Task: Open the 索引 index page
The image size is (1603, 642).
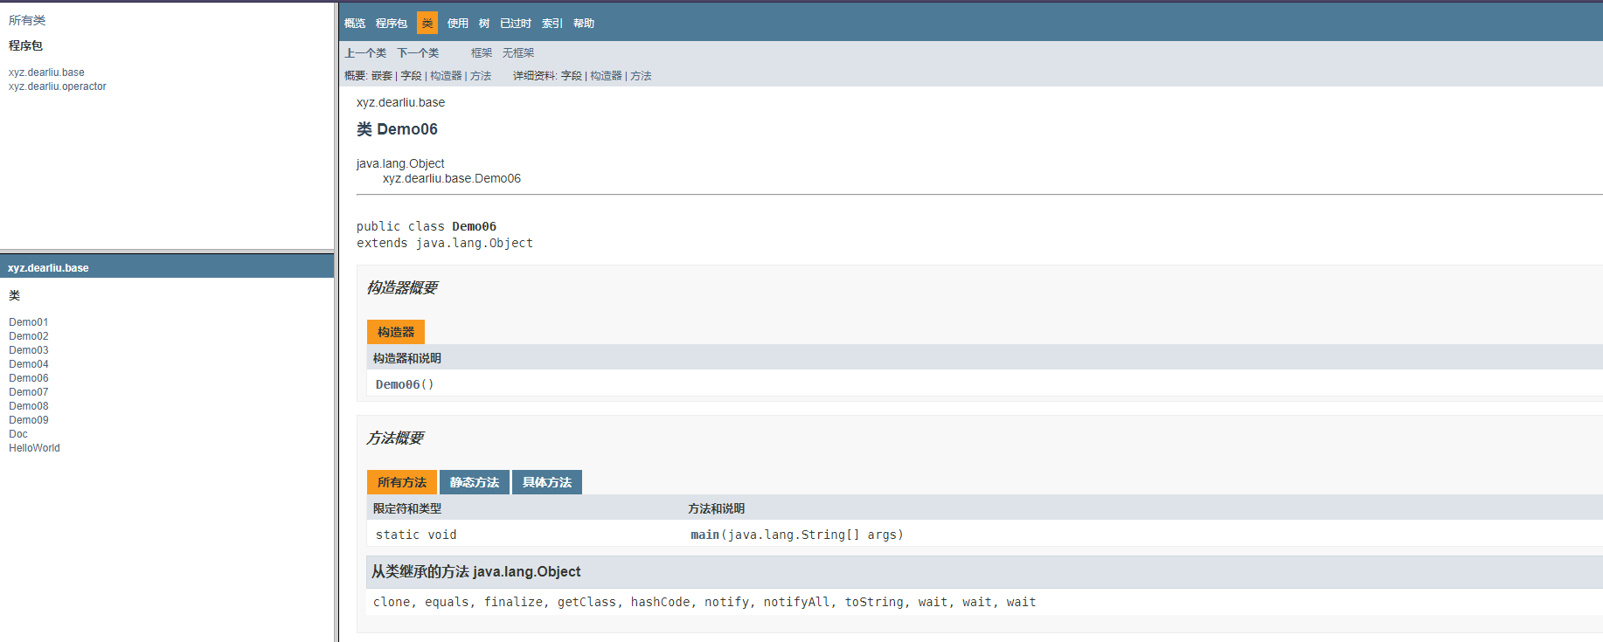Action: click(552, 24)
